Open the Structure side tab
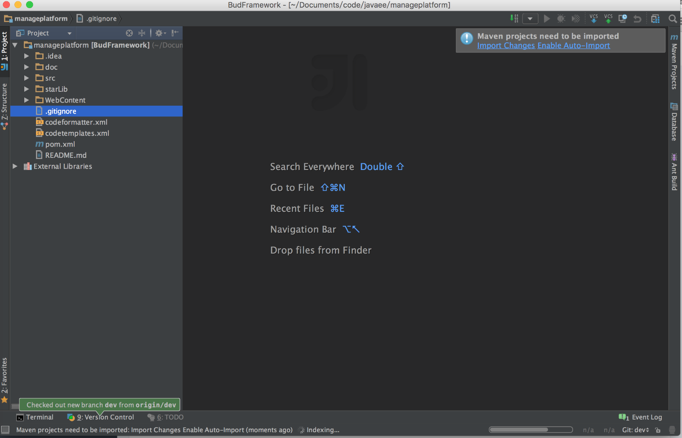 [4, 107]
